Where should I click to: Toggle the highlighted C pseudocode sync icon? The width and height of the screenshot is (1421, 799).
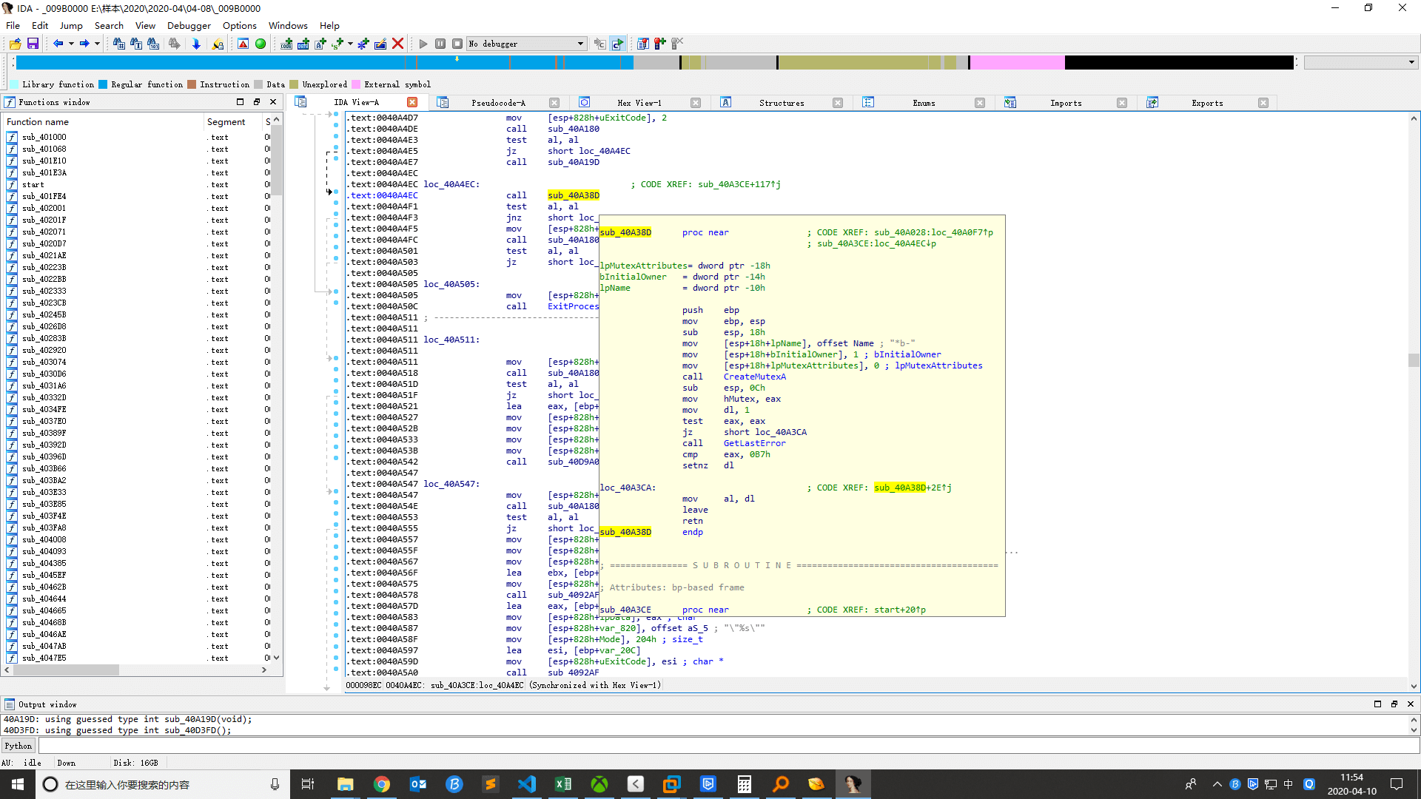coord(618,44)
